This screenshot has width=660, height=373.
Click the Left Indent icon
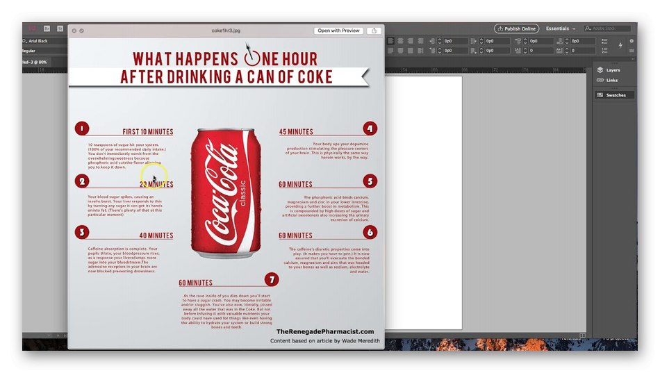tap(433, 41)
